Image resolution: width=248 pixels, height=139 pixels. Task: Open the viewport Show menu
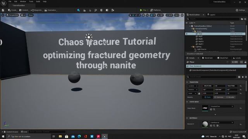point(30,15)
